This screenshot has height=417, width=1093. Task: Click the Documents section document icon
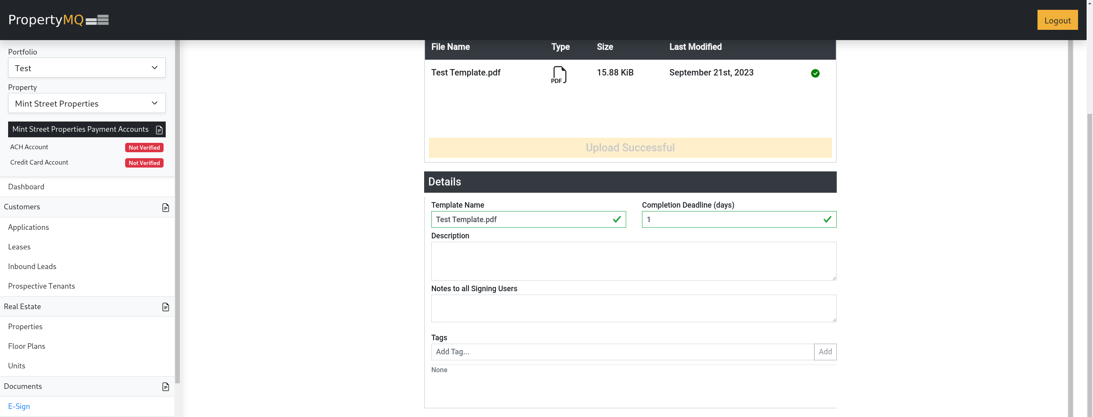166,387
